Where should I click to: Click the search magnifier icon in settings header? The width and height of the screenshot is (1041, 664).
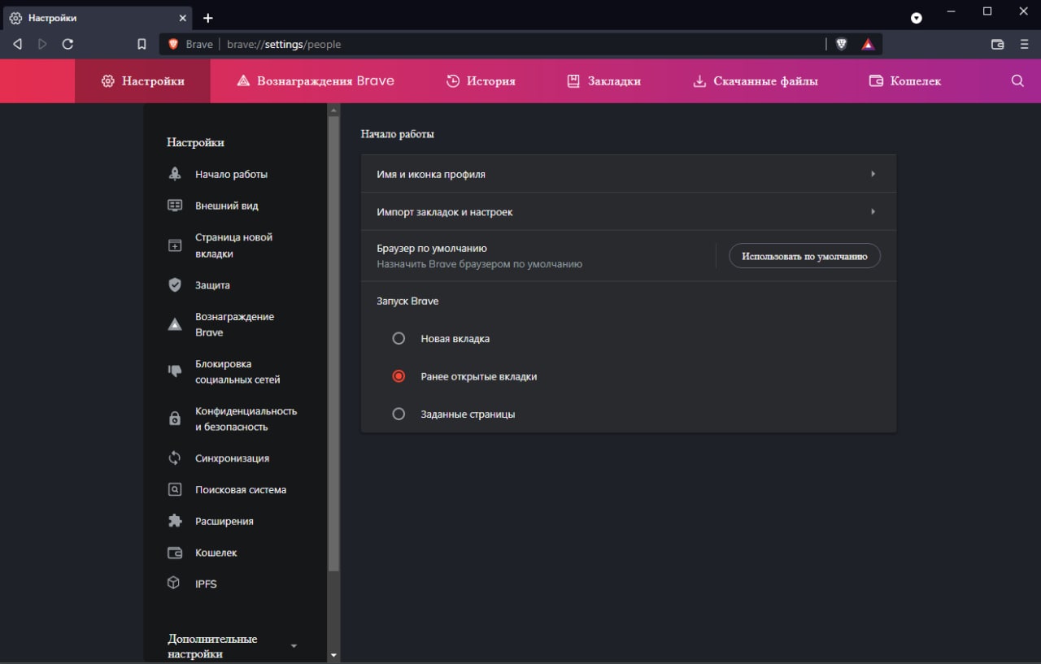(1017, 80)
